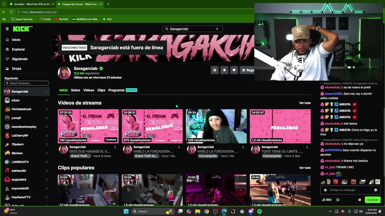Click the 950 channel points indicator
The image size is (385, 216).
point(327,200)
